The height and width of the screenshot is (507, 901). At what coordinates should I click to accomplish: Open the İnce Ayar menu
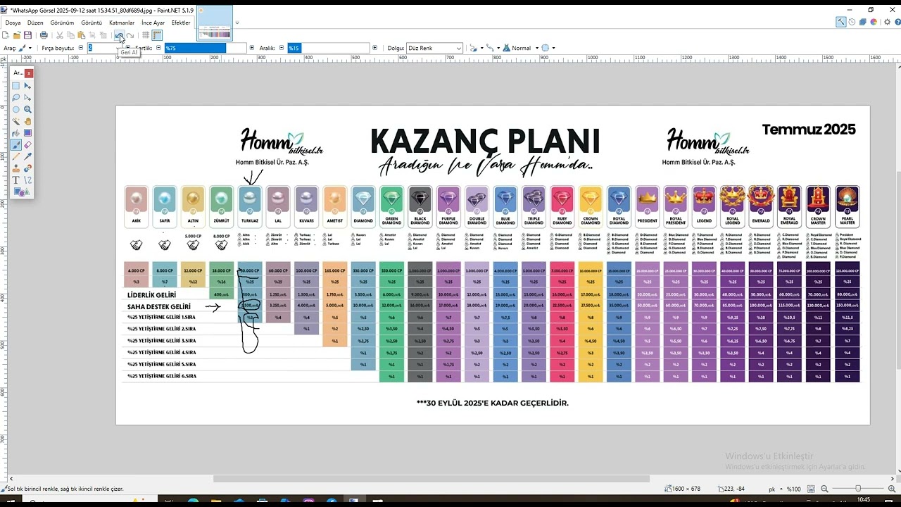coord(153,23)
